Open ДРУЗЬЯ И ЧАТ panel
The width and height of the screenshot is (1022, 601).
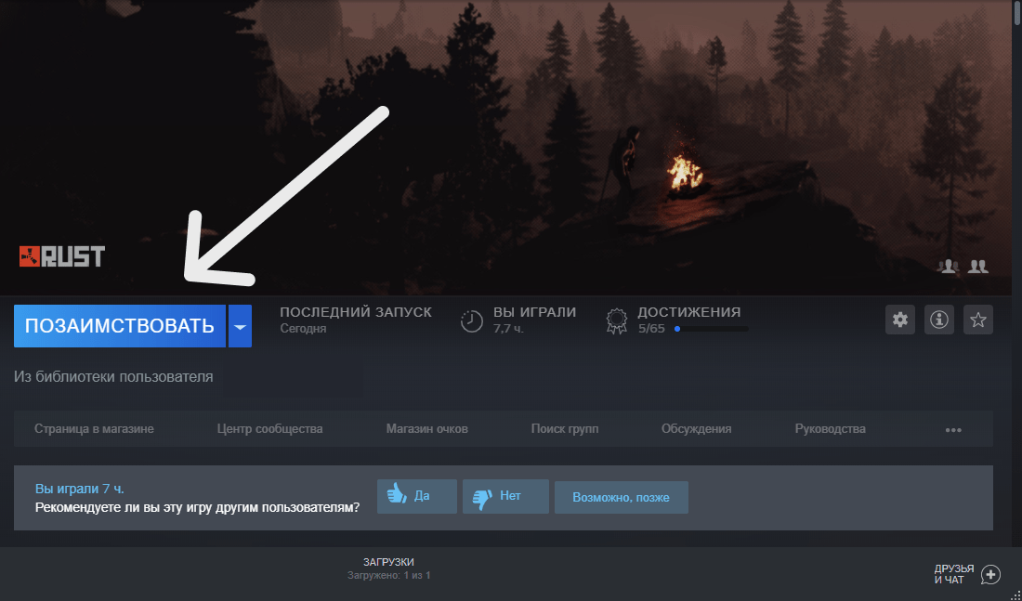pos(953,574)
